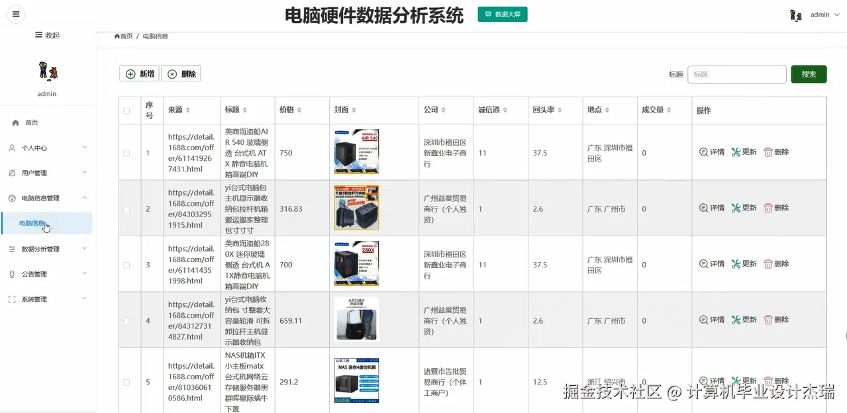The image size is (847, 413).
Task: Collapse 电脑信息管理 sidebar menu
Action: coord(48,198)
